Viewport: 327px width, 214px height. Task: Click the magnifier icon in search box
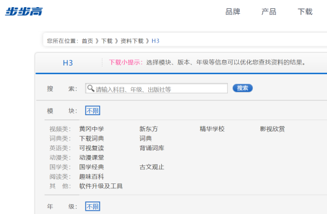90,88
